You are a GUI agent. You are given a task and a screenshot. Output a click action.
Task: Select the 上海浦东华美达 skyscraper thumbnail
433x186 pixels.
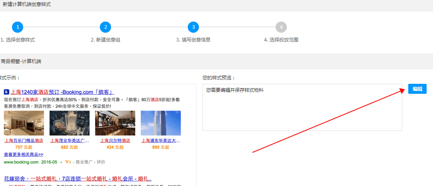click(161, 123)
